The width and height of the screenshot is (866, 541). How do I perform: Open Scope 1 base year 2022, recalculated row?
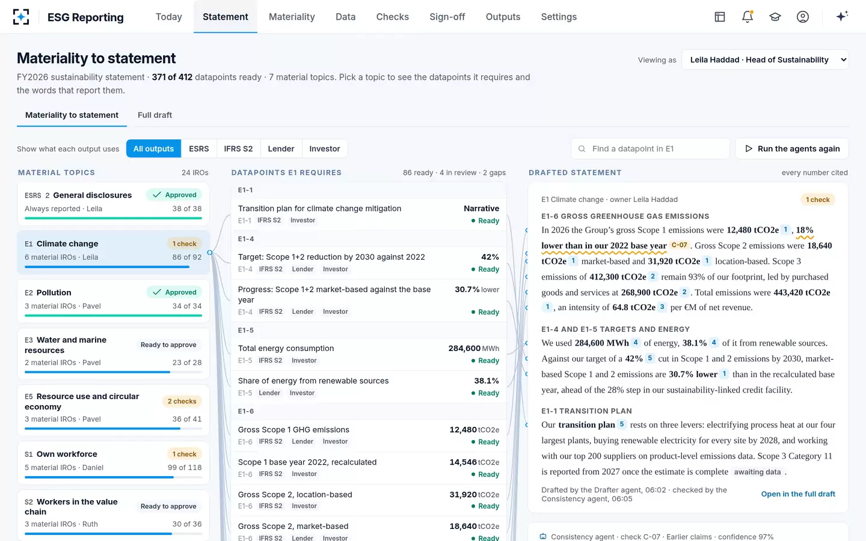[x=368, y=468]
